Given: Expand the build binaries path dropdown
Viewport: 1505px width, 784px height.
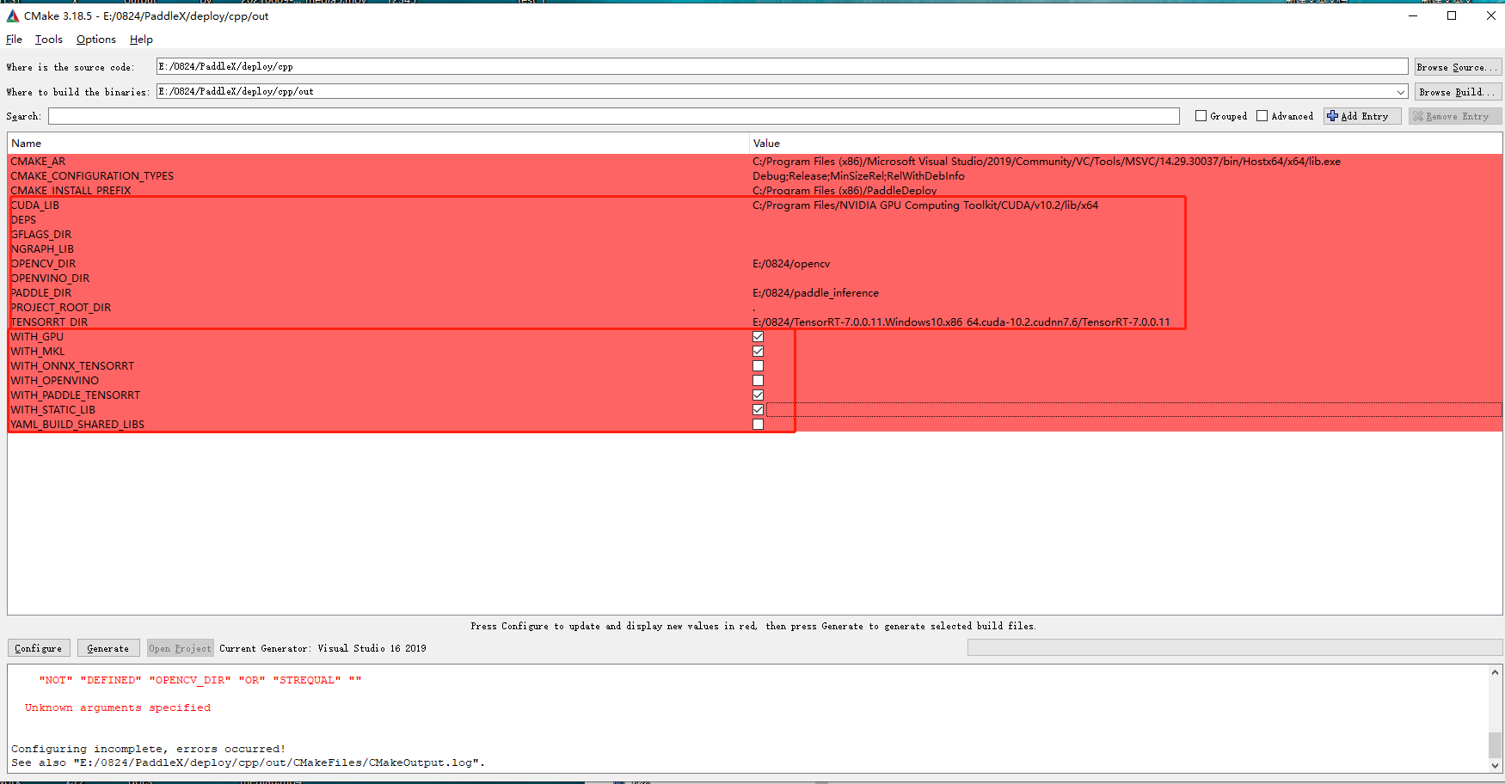Looking at the screenshot, I should point(1400,92).
